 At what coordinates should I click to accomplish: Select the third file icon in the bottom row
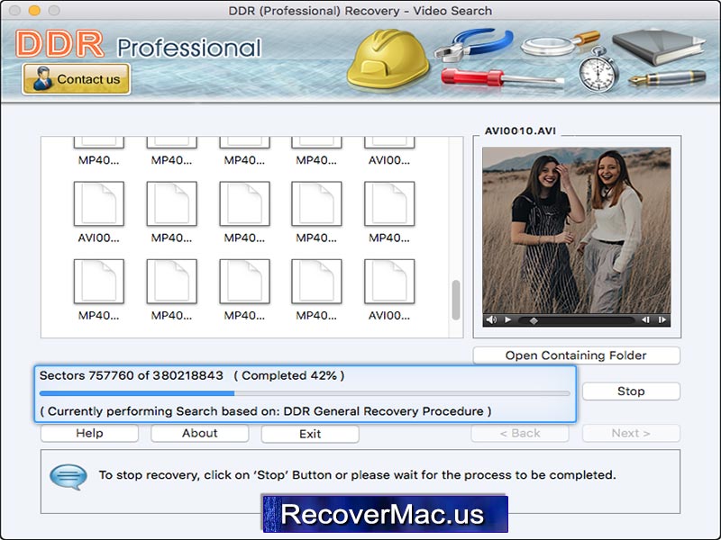point(244,281)
